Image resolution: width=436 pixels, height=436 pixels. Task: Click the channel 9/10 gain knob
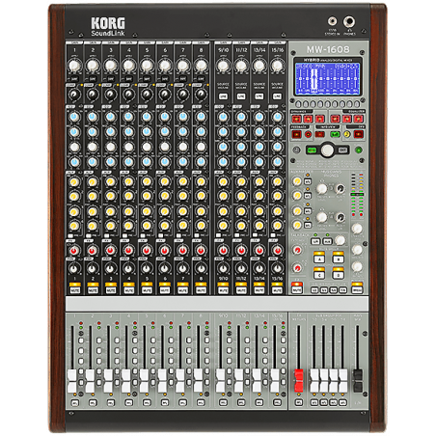(223, 66)
